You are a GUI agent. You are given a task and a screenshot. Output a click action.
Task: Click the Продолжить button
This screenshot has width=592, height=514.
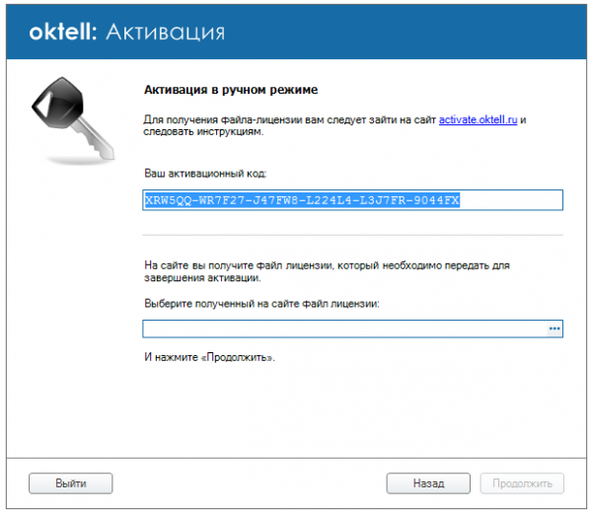coord(522,483)
